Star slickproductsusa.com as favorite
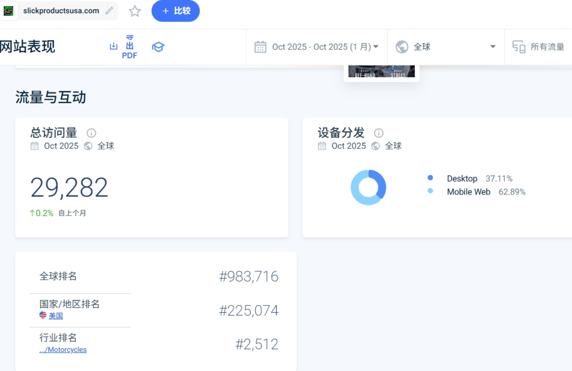This screenshot has height=371, width=572. [x=135, y=11]
